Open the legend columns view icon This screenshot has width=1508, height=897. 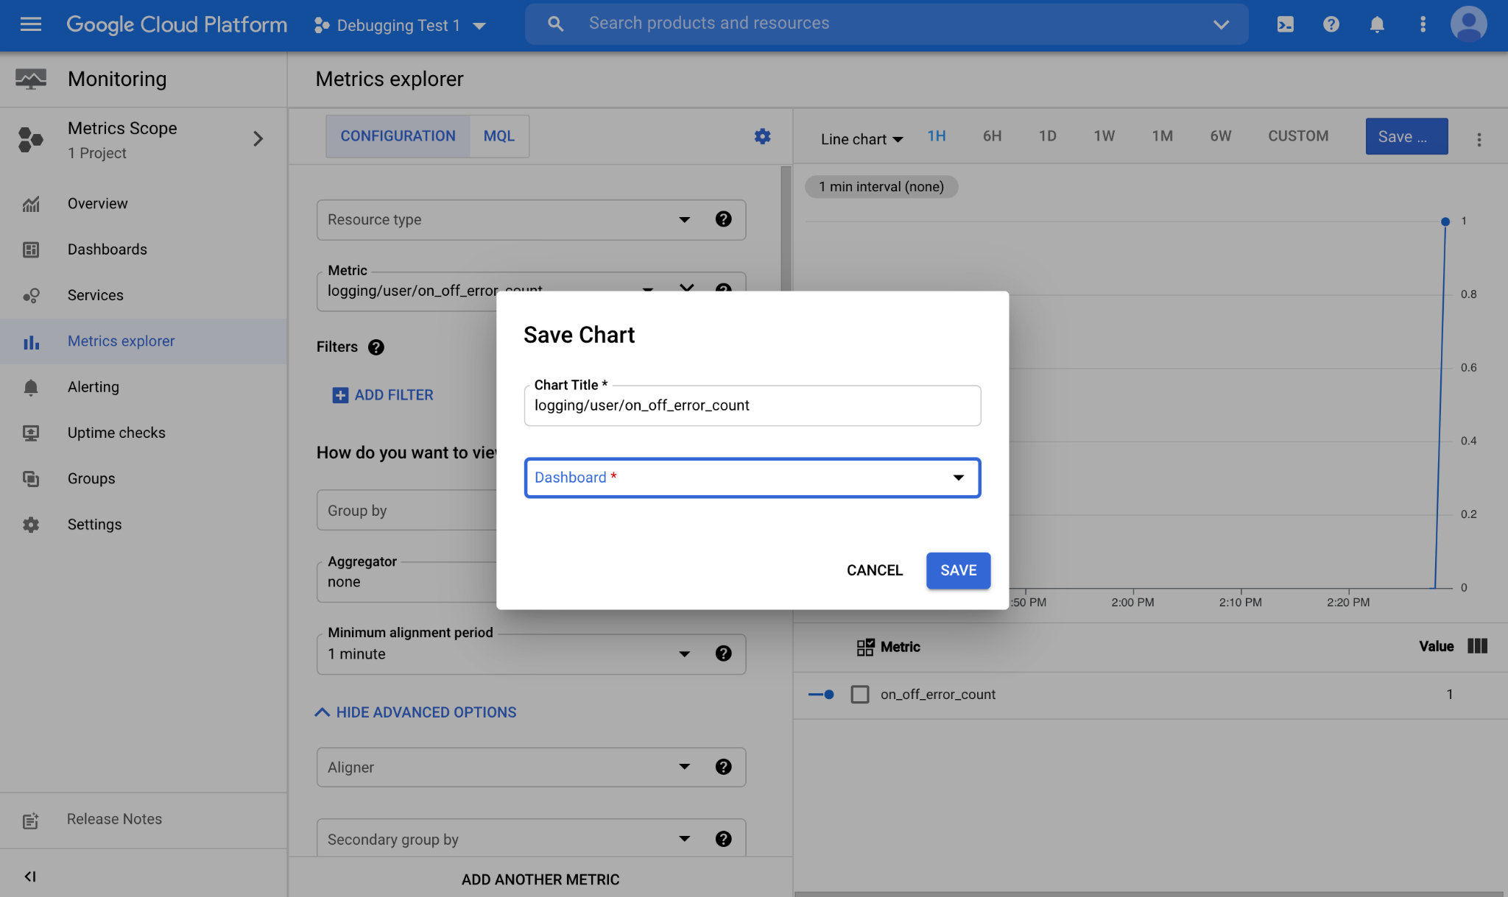click(x=1477, y=646)
